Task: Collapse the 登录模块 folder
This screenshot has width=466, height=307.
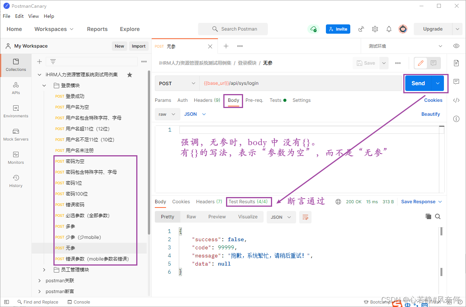Action: (44, 86)
